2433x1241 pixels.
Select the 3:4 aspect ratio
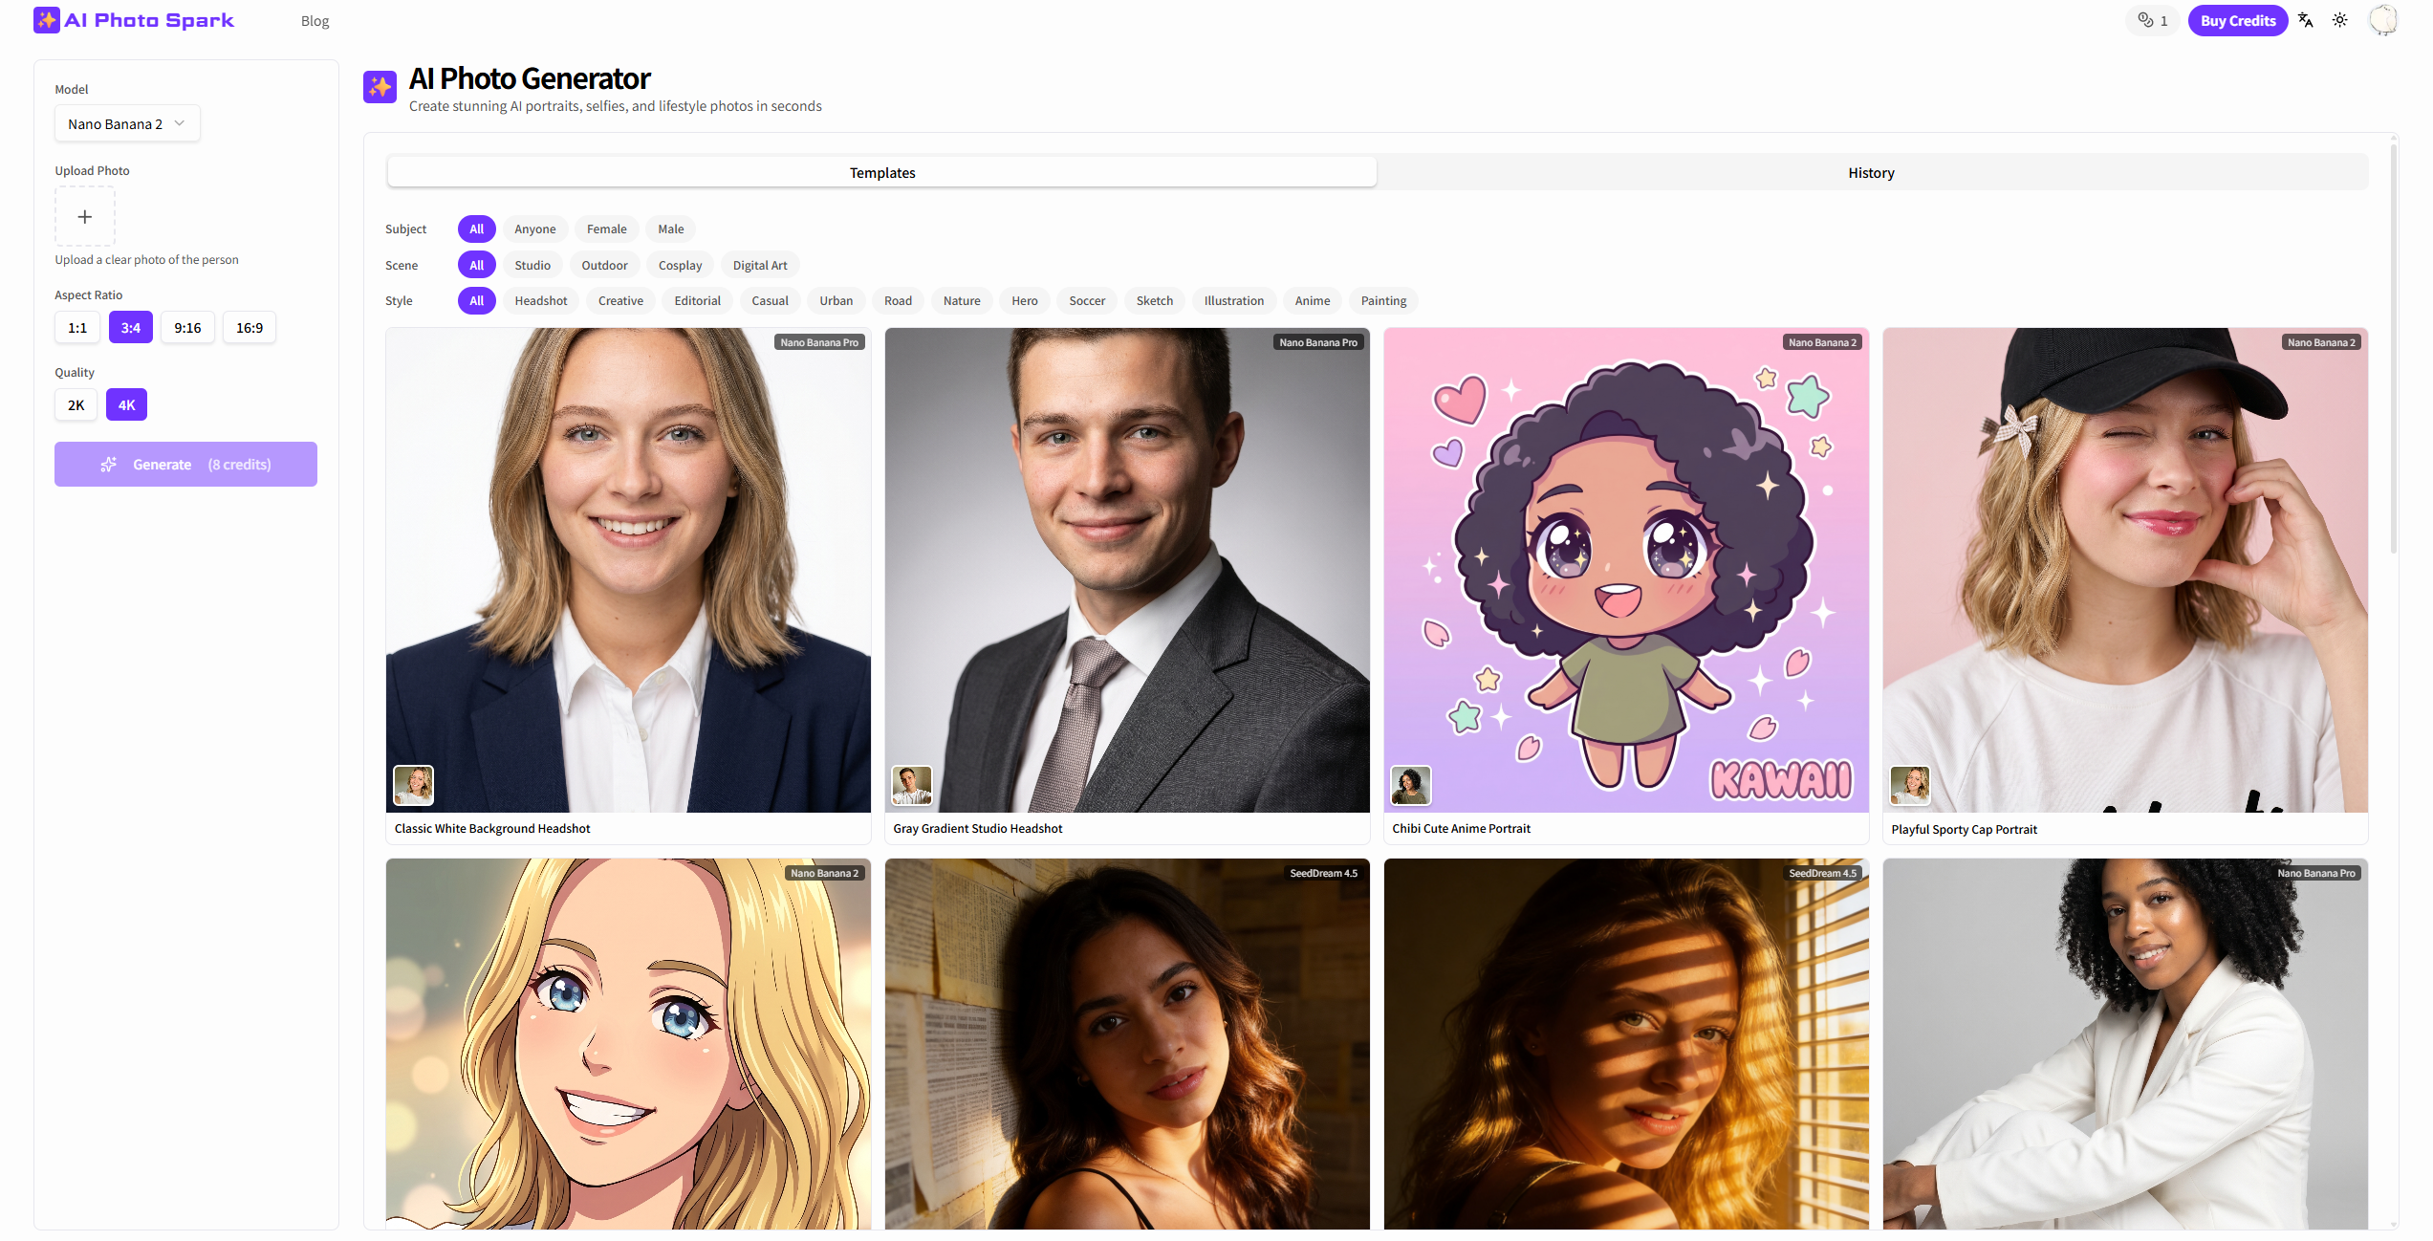tap(131, 328)
